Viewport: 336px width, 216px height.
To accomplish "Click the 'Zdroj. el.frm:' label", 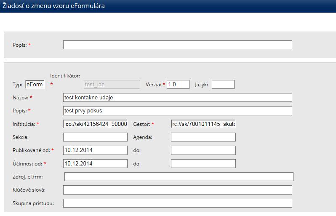I will tap(28, 177).
